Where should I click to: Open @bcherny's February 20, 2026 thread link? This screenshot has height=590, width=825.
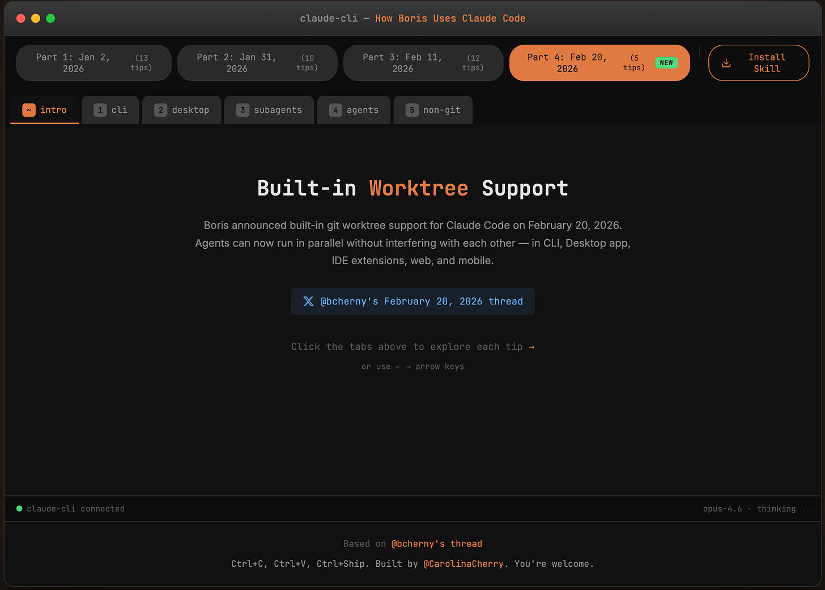tap(412, 302)
